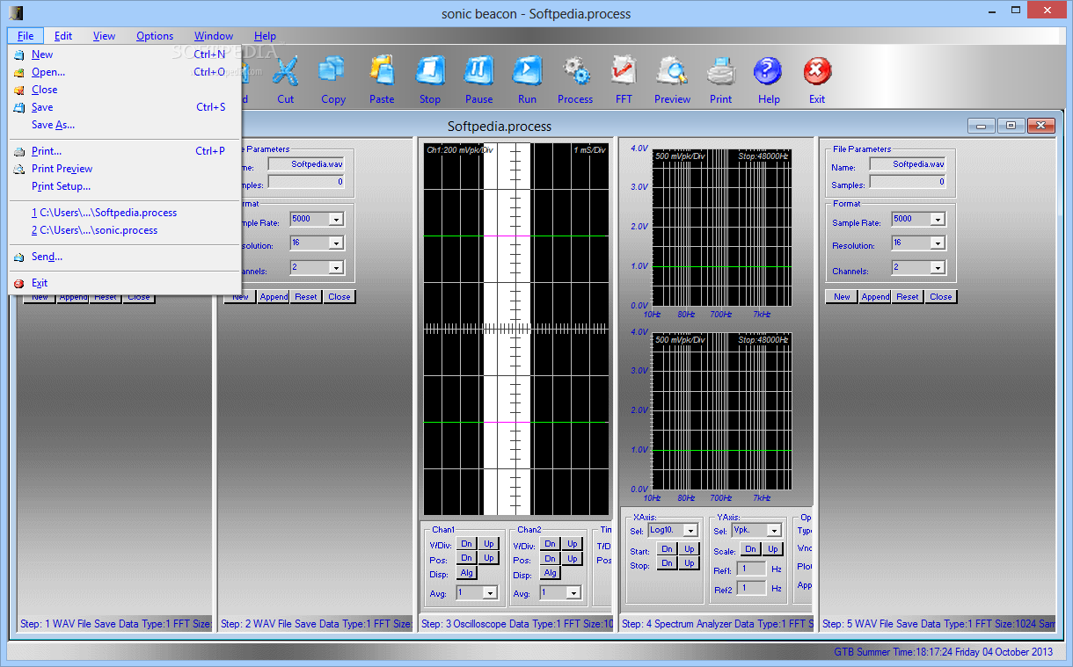Viewport: 1073px width, 667px height.
Task: Expand Resolution dropdown in Step 2 panel
Action: coord(336,243)
